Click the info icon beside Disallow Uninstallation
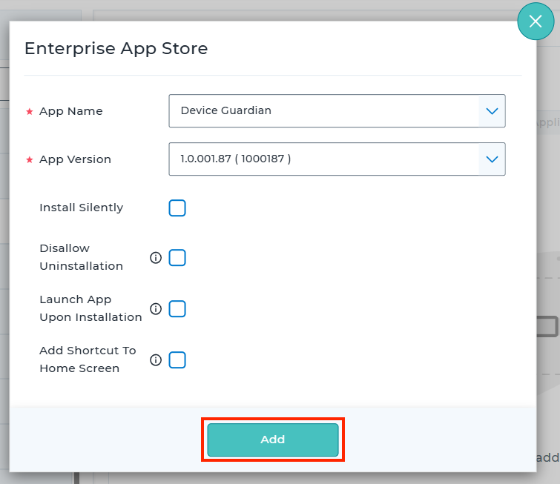The height and width of the screenshot is (484, 560). (x=156, y=258)
